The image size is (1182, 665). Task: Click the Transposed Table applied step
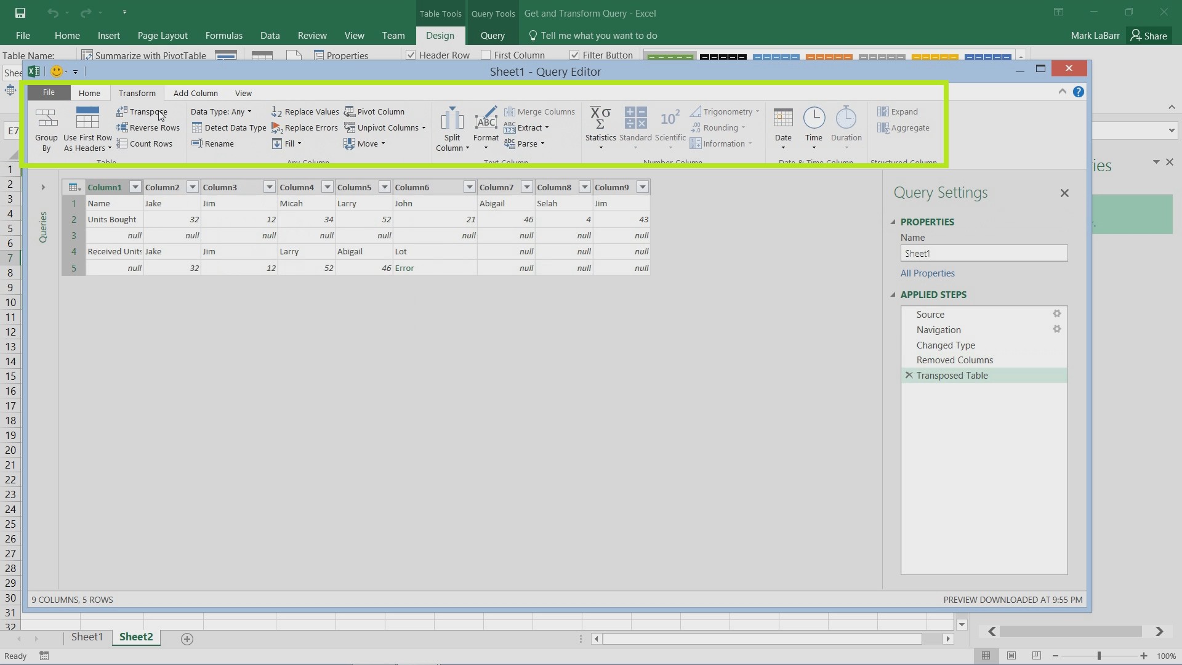[x=952, y=375]
